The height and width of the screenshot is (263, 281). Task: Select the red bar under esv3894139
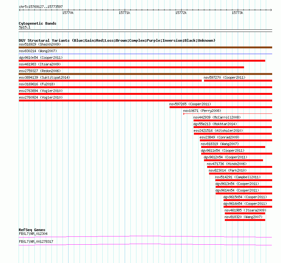tap(110, 81)
